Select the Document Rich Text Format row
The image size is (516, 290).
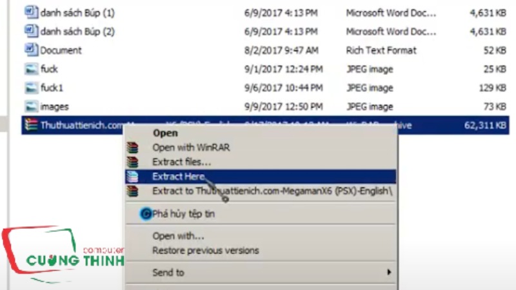[x=265, y=50]
